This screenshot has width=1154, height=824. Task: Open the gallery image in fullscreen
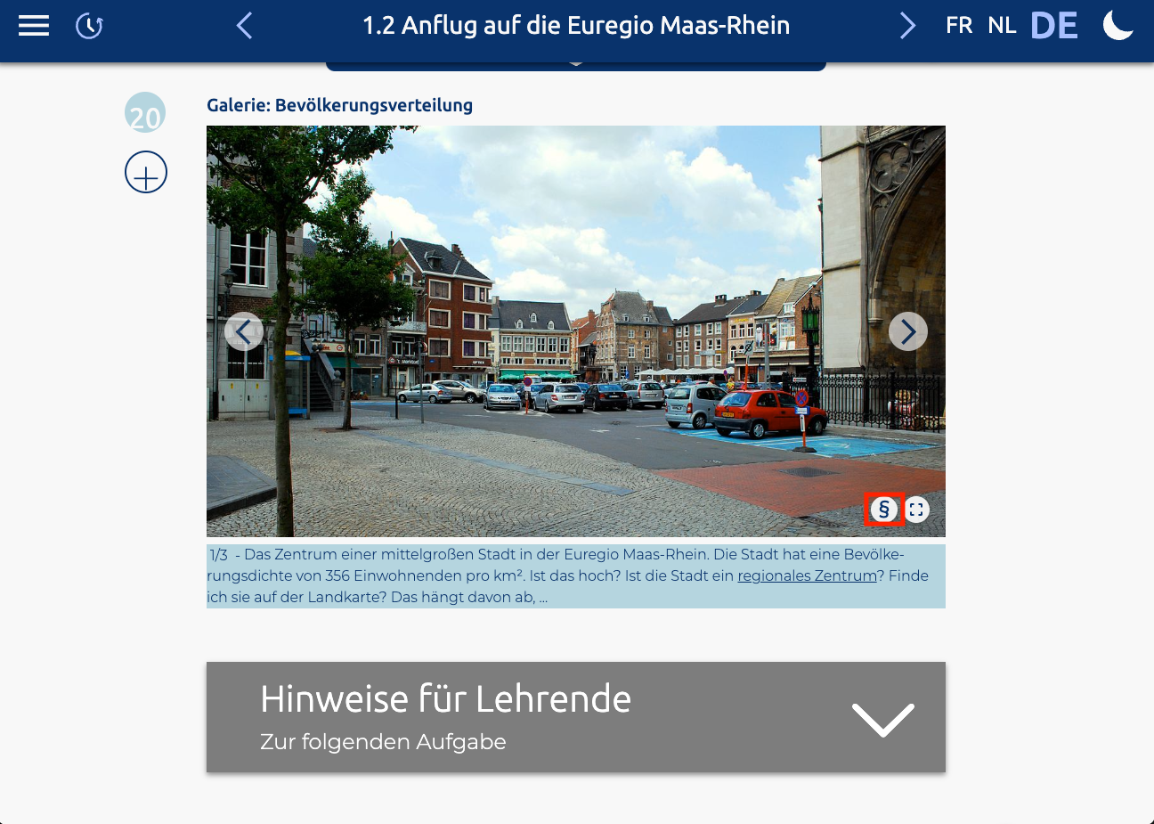[916, 510]
